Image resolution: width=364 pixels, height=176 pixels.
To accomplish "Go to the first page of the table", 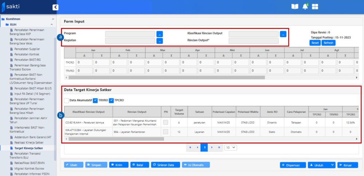I will pyautogui.click(x=190, y=148).
